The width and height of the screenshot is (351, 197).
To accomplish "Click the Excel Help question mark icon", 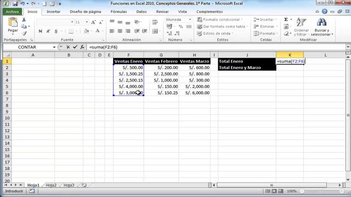I will [324, 11].
